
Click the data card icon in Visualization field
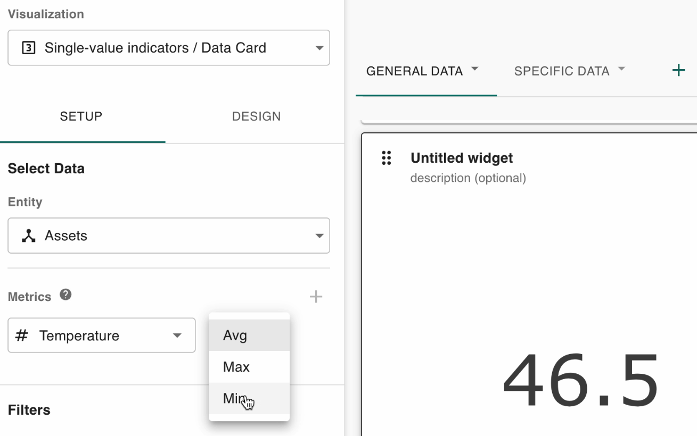coord(28,48)
